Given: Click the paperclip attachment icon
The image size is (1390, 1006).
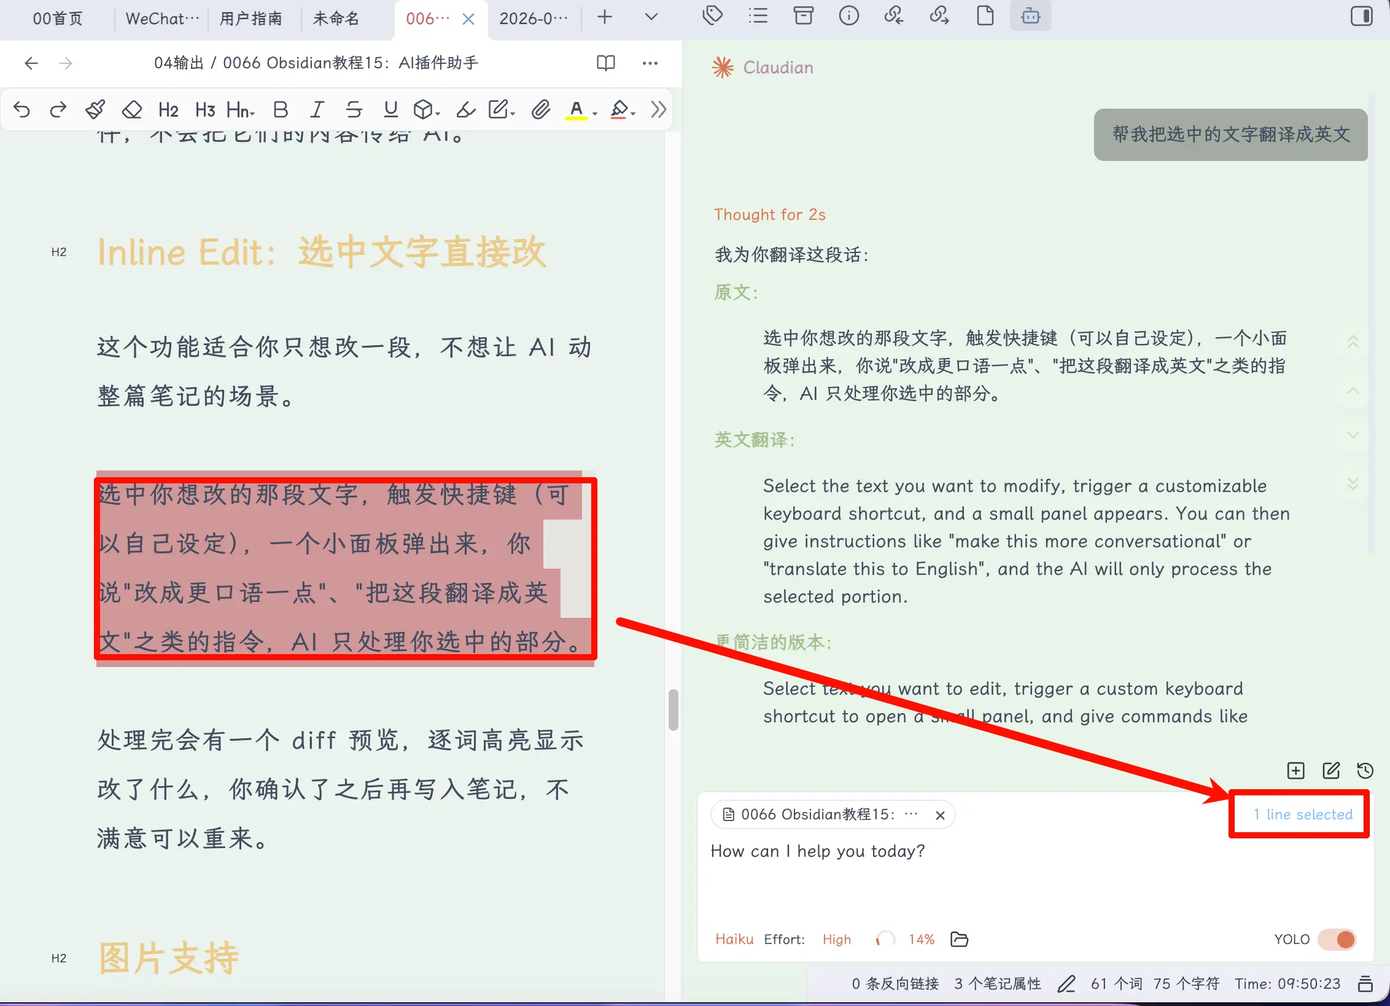Looking at the screenshot, I should pyautogui.click(x=540, y=110).
